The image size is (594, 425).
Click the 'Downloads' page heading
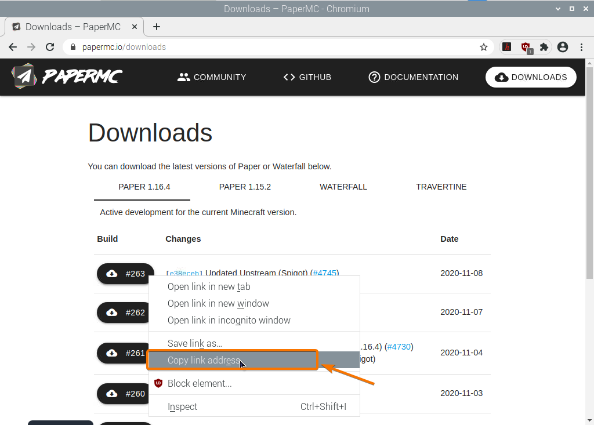tap(150, 133)
